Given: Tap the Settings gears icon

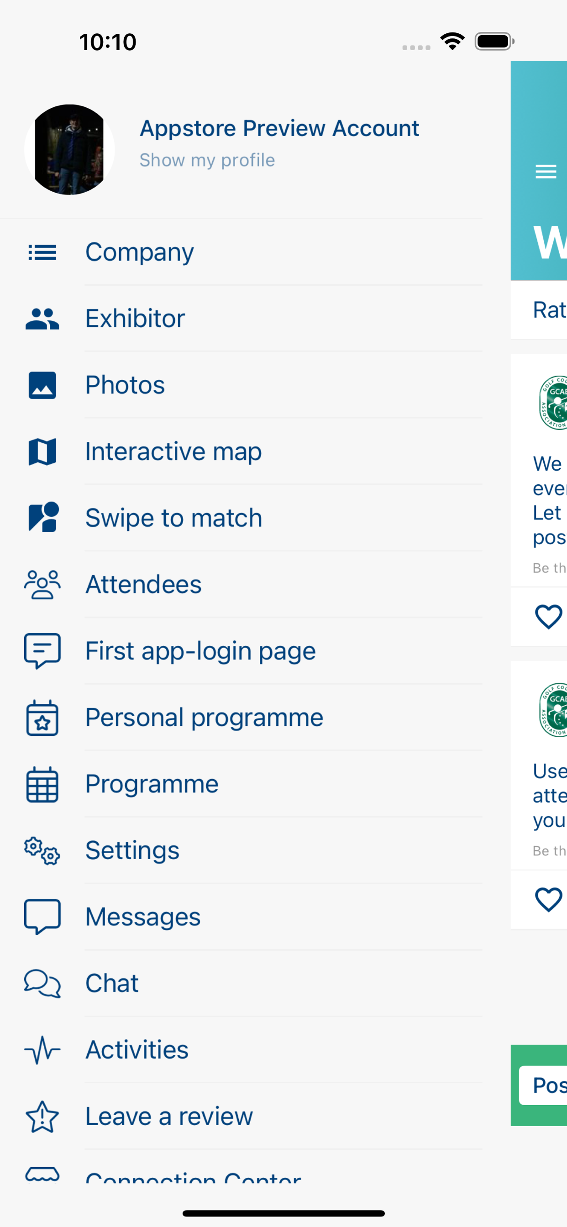Looking at the screenshot, I should 42,851.
